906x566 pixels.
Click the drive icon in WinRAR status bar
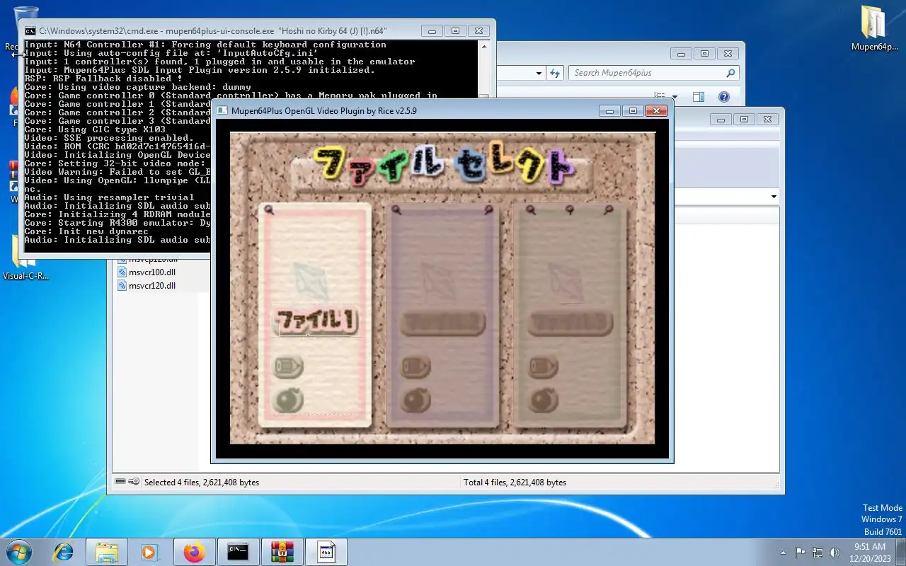point(120,482)
